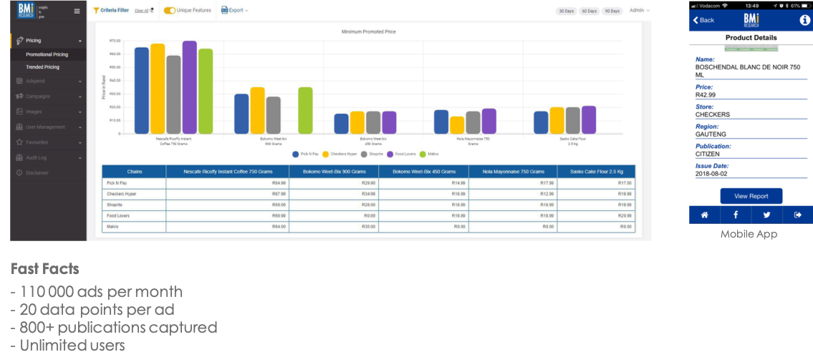Tap the Facebook icon in mobile app
Screen dimensions: 813x362
click(735, 215)
